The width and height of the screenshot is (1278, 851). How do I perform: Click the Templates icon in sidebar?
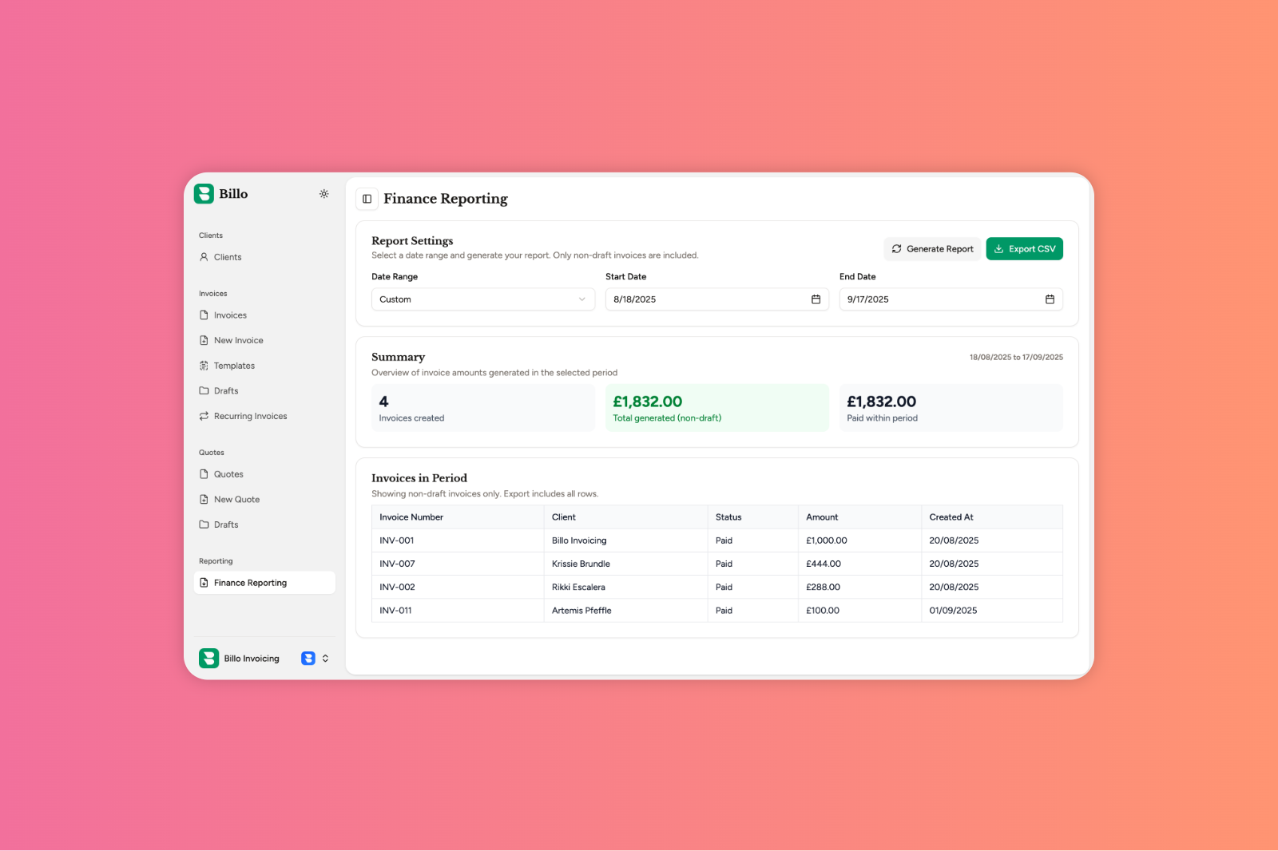(204, 366)
